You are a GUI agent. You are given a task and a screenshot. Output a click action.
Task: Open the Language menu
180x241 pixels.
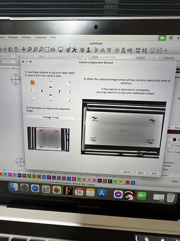point(41,37)
